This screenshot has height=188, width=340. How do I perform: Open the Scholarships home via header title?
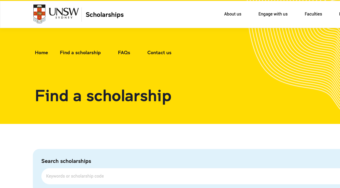coord(104,15)
